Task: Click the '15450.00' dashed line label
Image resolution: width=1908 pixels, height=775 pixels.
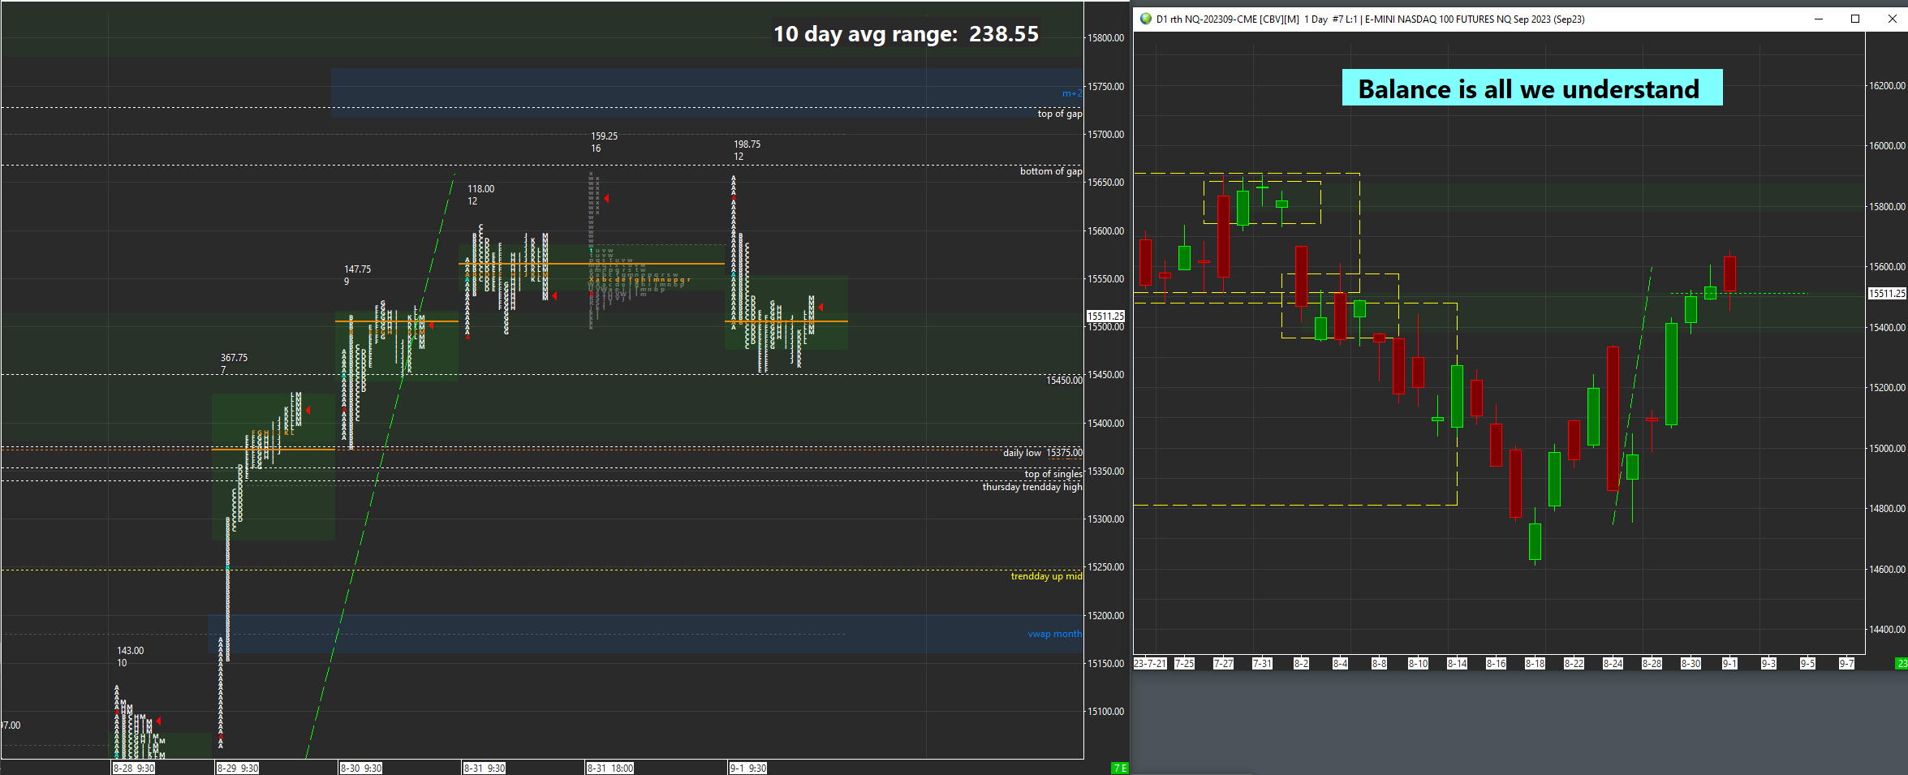Action: tap(1064, 380)
